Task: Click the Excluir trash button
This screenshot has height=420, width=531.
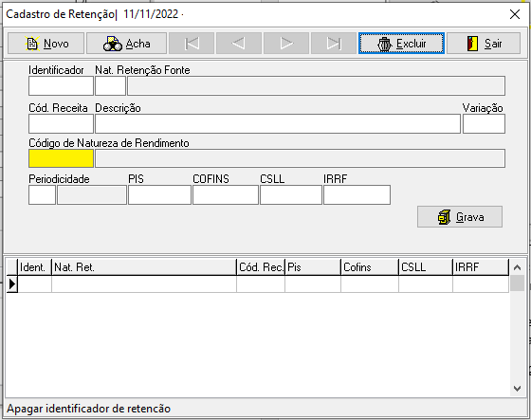Action: [x=401, y=44]
